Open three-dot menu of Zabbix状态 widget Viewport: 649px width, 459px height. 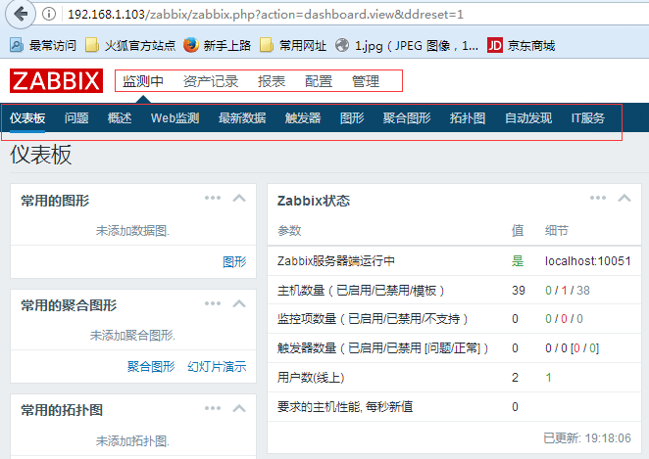(598, 198)
